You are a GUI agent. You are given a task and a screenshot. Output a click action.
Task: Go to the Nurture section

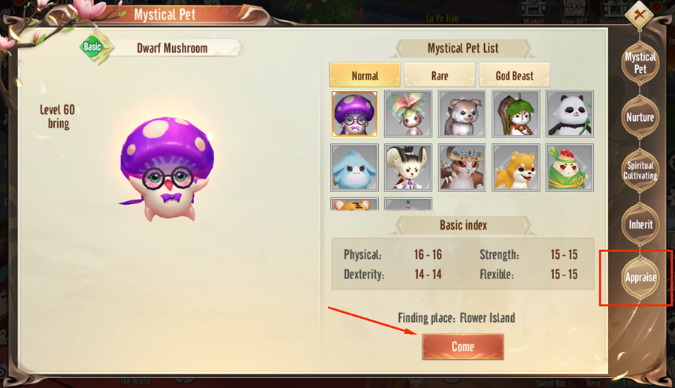pos(640,117)
